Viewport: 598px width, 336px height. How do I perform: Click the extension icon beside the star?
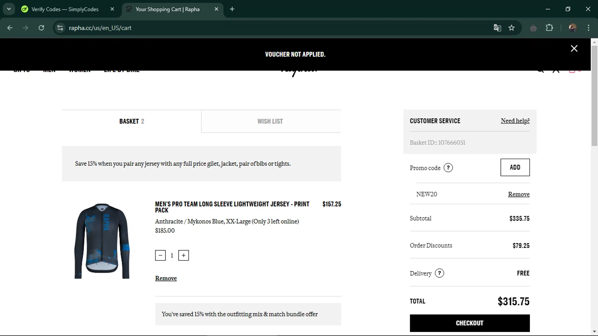click(x=533, y=28)
